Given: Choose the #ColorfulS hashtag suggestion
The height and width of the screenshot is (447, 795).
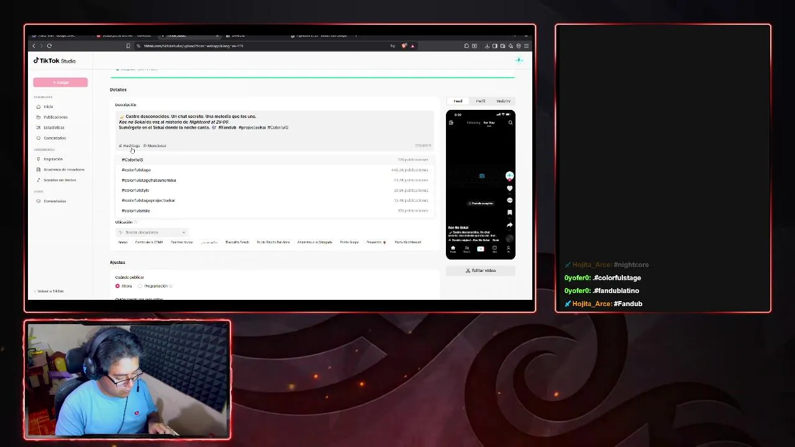Looking at the screenshot, I should coord(275,160).
